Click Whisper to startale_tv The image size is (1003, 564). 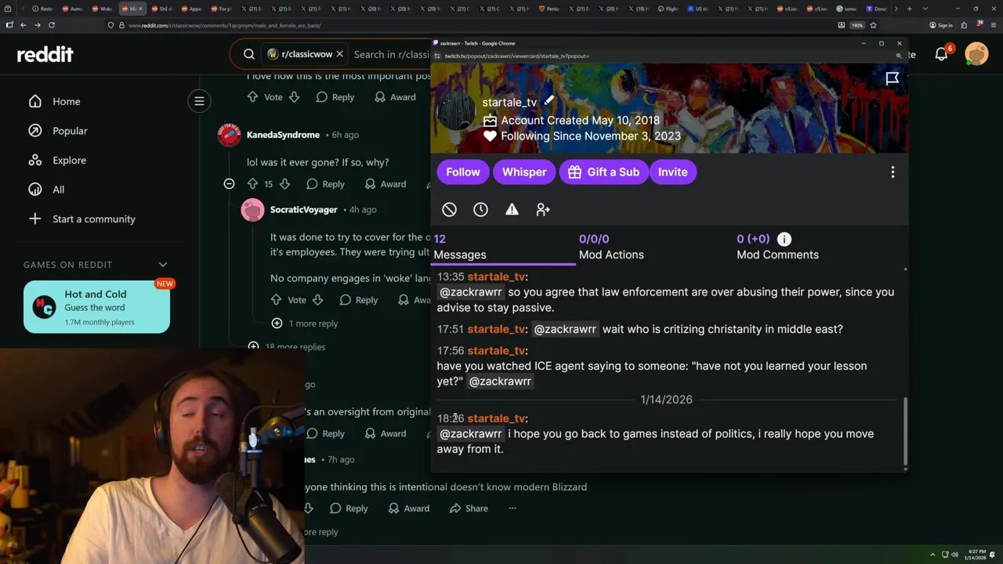coord(524,172)
